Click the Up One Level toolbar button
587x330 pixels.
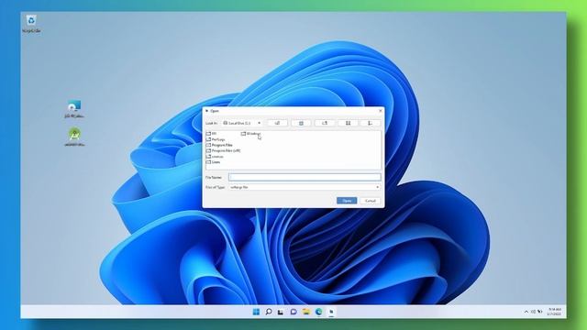[277, 123]
